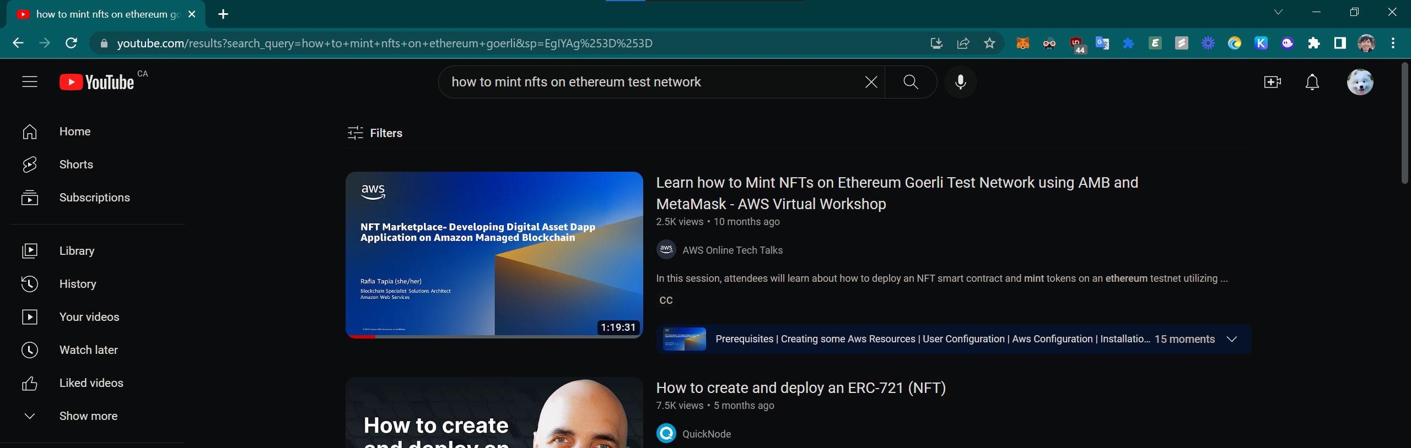The width and height of the screenshot is (1411, 448).
Task: Open Subscriptions from the sidebar
Action: (94, 198)
